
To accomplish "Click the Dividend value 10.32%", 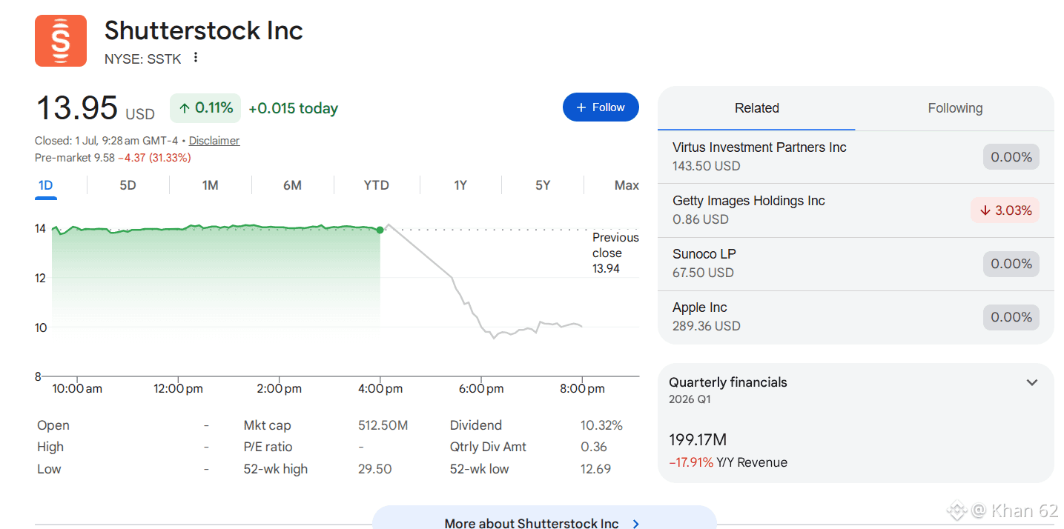I will click(x=601, y=425).
